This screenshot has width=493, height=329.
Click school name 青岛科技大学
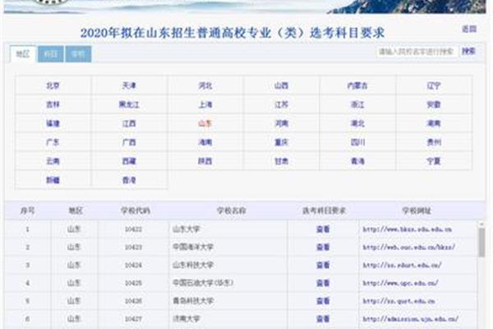[x=193, y=301]
